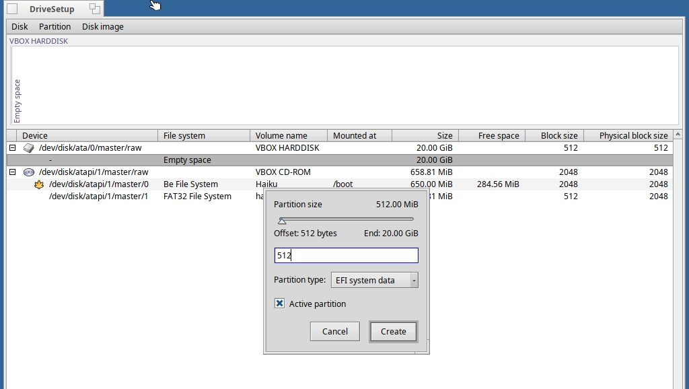Screen dimensions: 689x389
Task: Click the DriveSetup window zoom icon
Action: pos(95,9)
